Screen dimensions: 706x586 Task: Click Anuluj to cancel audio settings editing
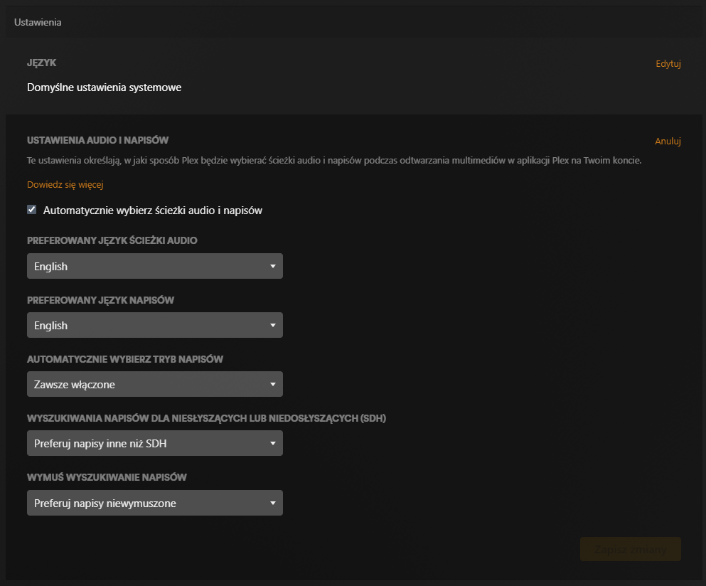668,141
